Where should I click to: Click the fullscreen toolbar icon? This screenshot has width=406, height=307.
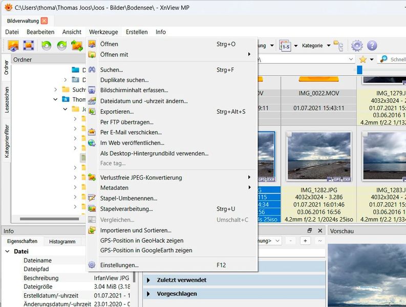pos(29,46)
